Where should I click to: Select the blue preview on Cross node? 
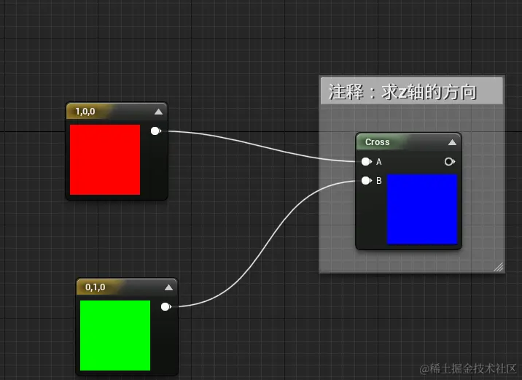[x=422, y=209]
